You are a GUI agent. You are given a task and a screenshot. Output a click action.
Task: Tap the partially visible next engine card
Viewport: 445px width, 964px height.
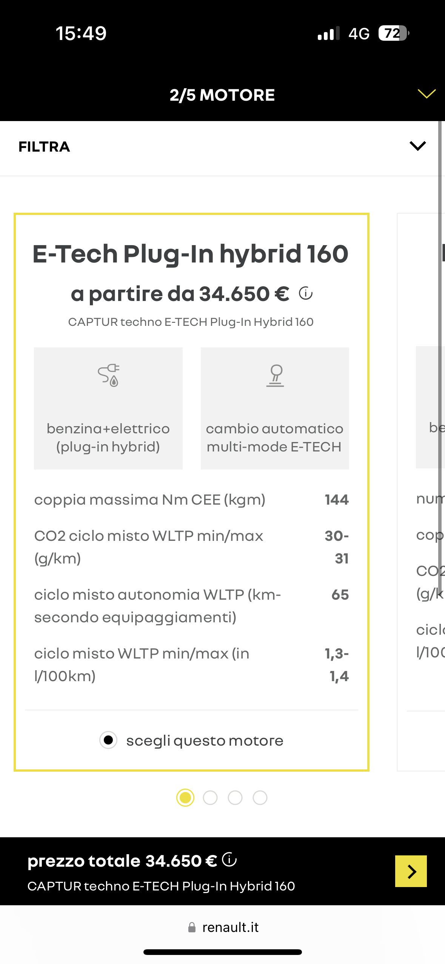point(421,492)
